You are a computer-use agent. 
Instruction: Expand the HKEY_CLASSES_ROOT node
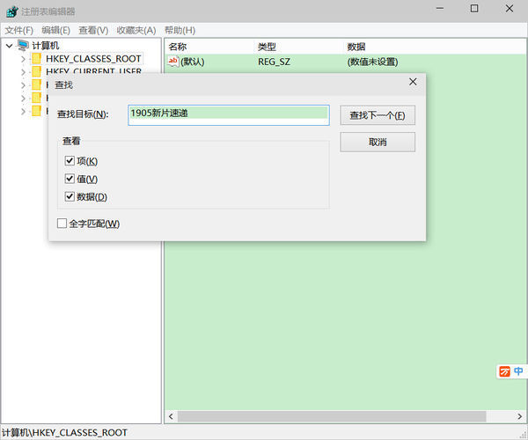click(23, 59)
